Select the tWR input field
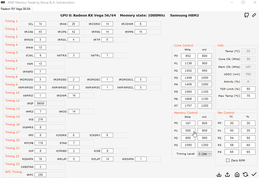This screenshot has width=259, height=178. tap(40, 64)
